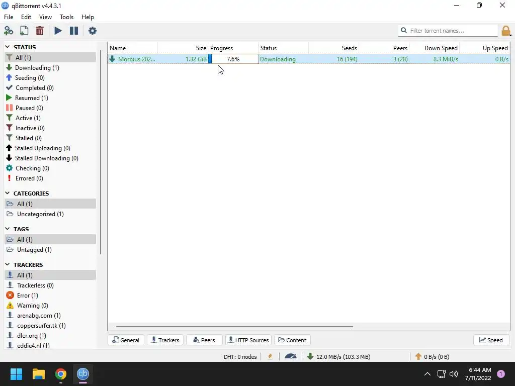Select the arenabg.com (1) tracker

[x=51, y=316]
